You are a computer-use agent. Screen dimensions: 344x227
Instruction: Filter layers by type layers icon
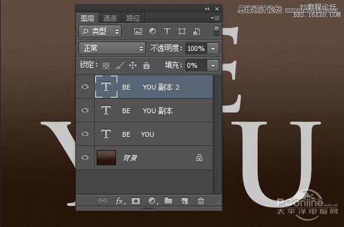[x=167, y=31]
